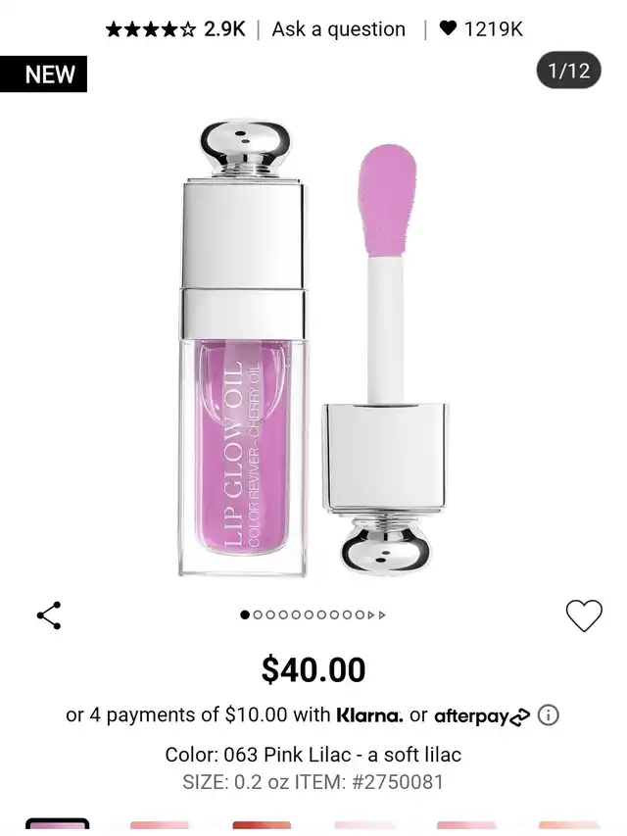This screenshot has width=627, height=836.
Task: Jump to the fifth carousel dot
Action: tap(296, 615)
